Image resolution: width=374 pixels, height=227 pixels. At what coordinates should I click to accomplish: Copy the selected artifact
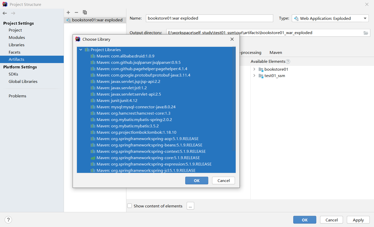click(x=85, y=12)
